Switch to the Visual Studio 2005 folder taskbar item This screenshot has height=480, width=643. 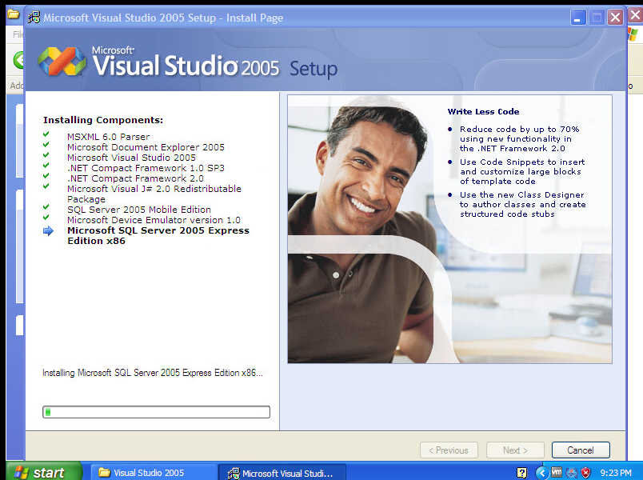pos(152,473)
